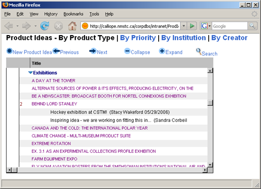This screenshot has width=261, height=189.
Task: Open A DAY AT THE TOWER entry
Action: point(53,81)
